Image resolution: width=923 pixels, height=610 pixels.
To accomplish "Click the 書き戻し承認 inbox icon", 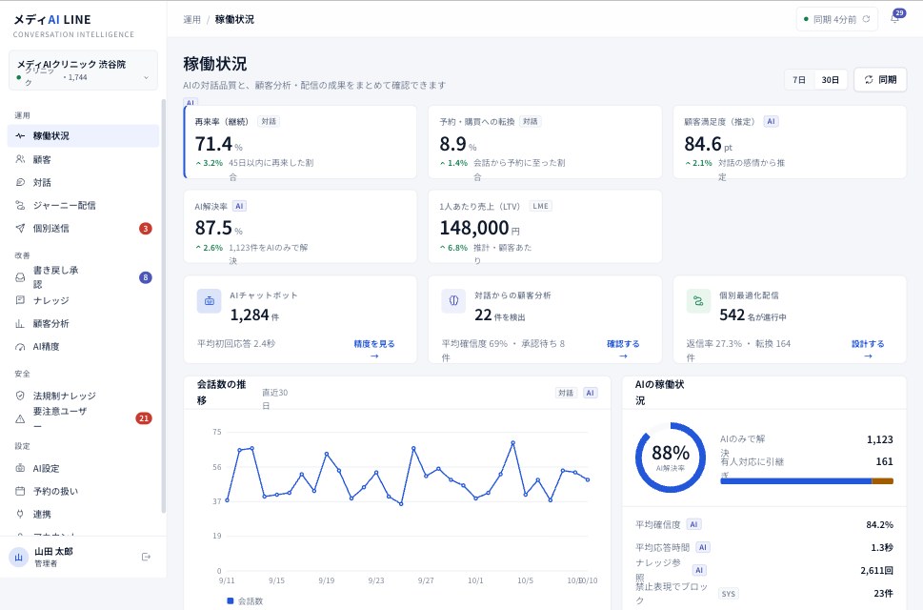I will click(x=20, y=277).
